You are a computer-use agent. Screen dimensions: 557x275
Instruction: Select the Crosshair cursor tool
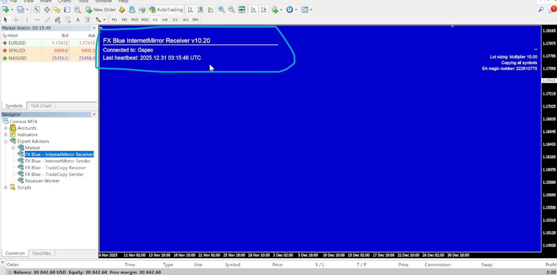click(16, 19)
